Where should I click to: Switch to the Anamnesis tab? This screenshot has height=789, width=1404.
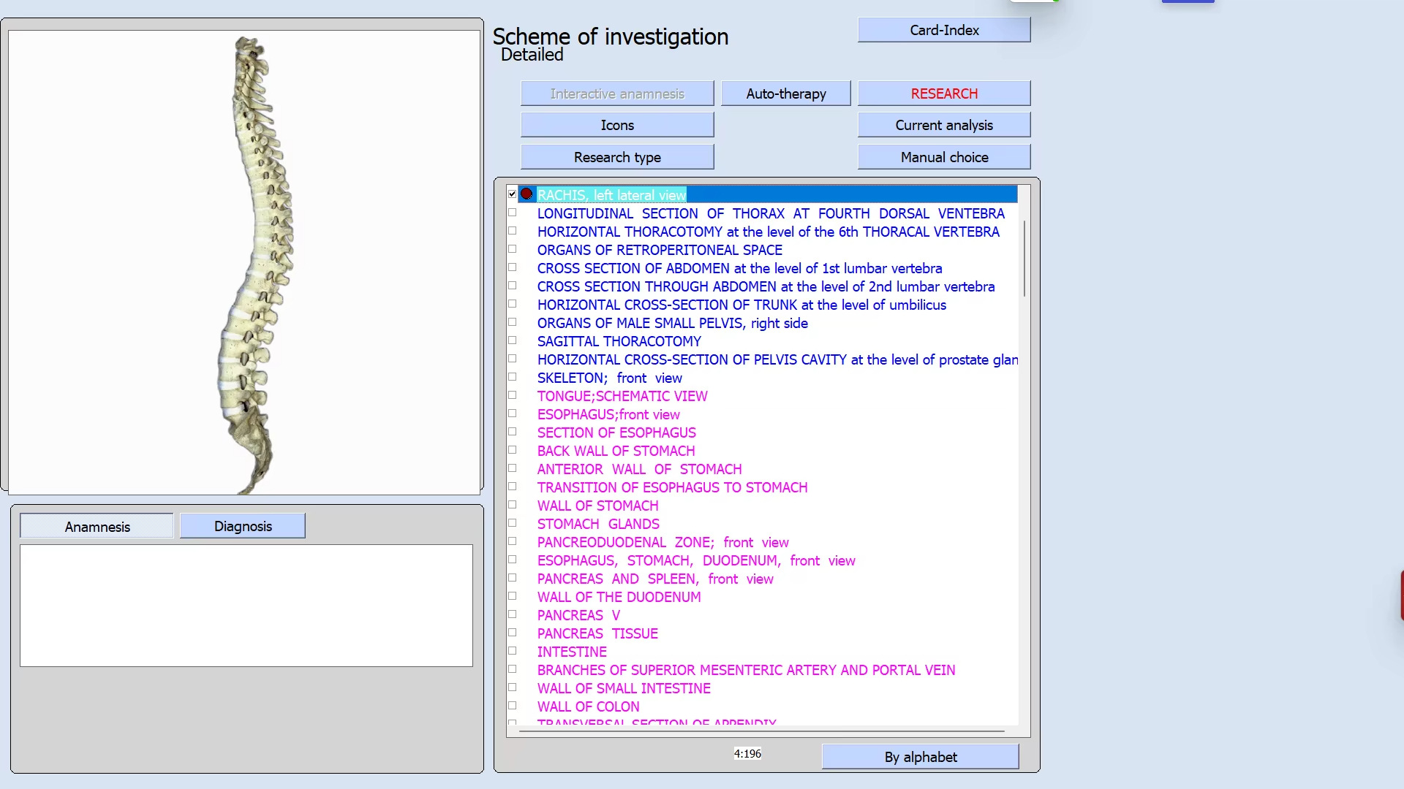coord(97,526)
